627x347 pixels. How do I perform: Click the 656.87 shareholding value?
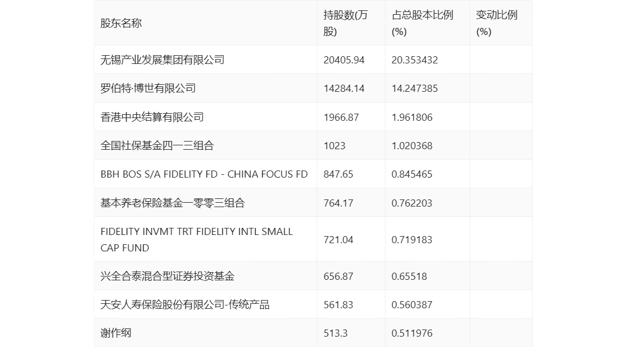tap(338, 276)
